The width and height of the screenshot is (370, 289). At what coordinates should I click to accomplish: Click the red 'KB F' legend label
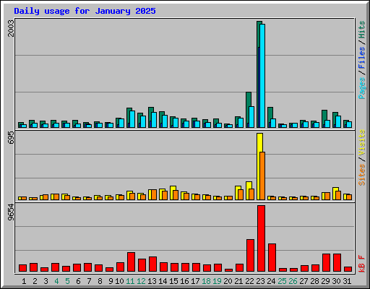point(362,264)
